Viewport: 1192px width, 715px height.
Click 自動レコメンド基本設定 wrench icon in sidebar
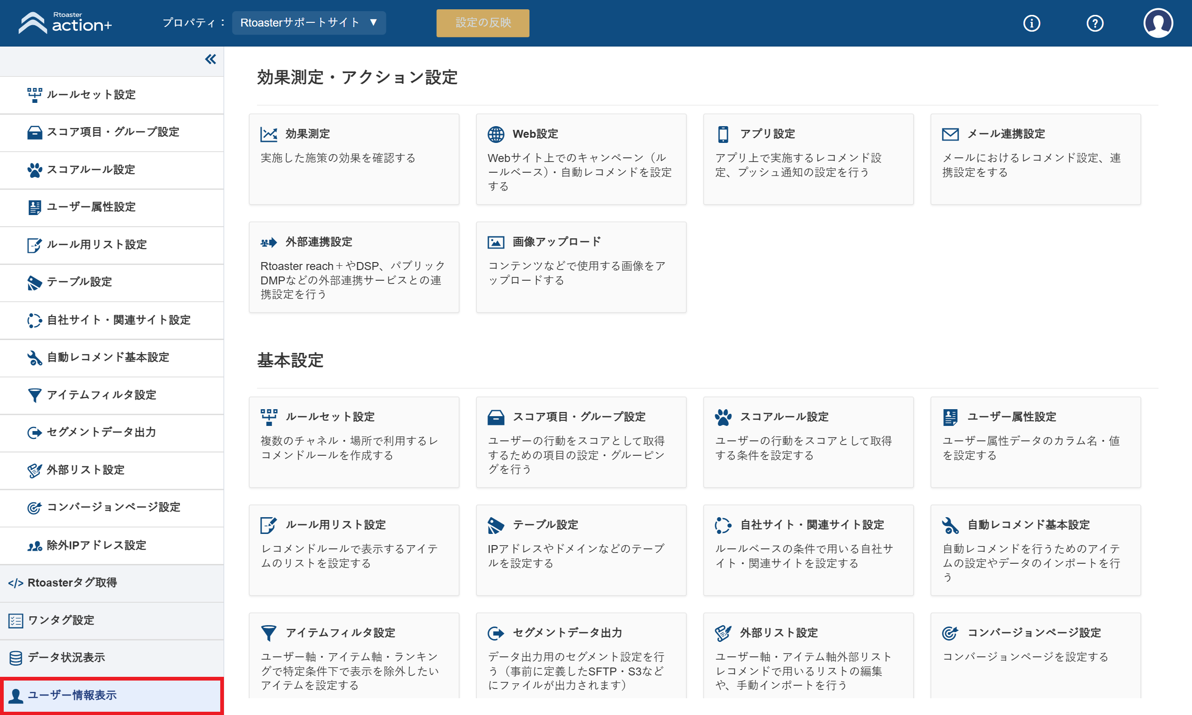(34, 358)
